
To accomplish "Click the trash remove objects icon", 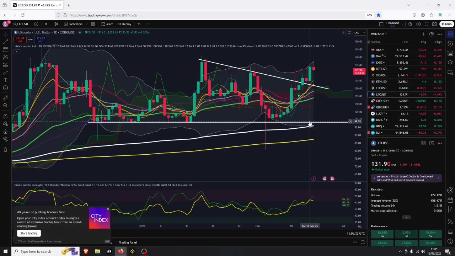I will pos(5,149).
